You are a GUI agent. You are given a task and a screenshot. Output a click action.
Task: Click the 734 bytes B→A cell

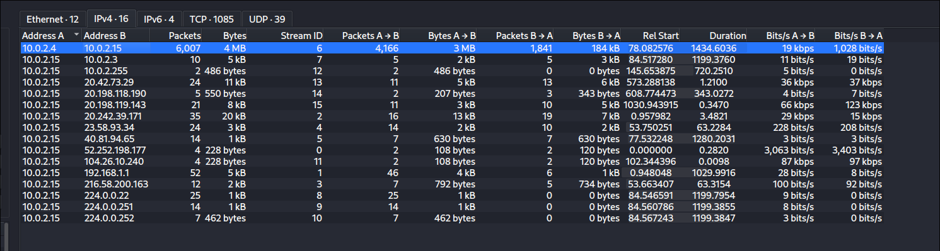coord(600,184)
